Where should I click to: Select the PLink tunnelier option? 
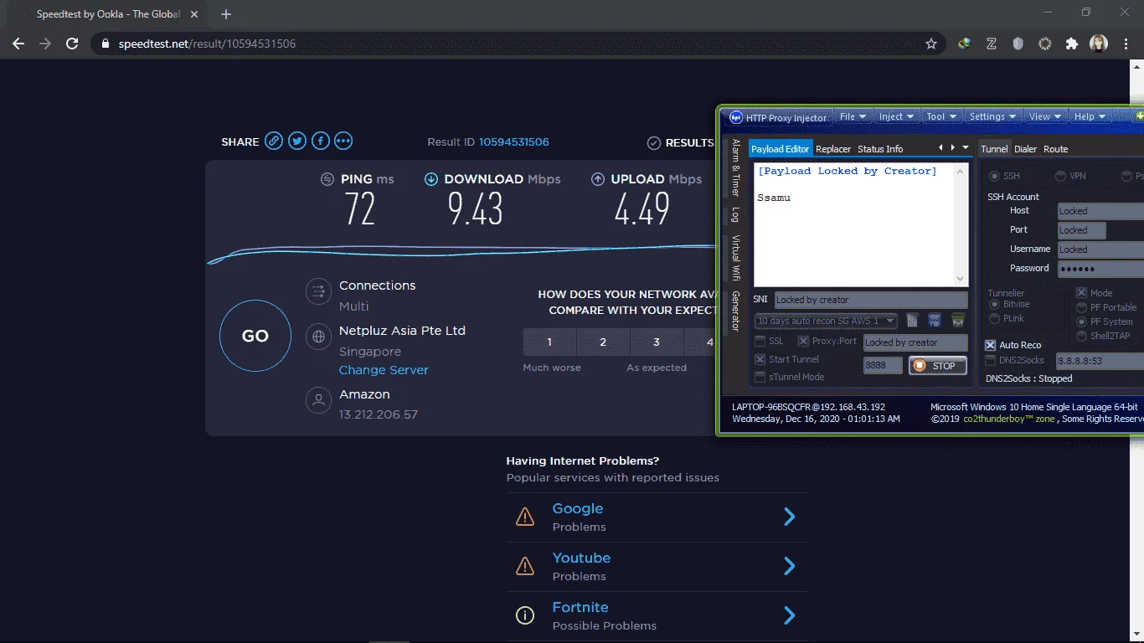[995, 319]
